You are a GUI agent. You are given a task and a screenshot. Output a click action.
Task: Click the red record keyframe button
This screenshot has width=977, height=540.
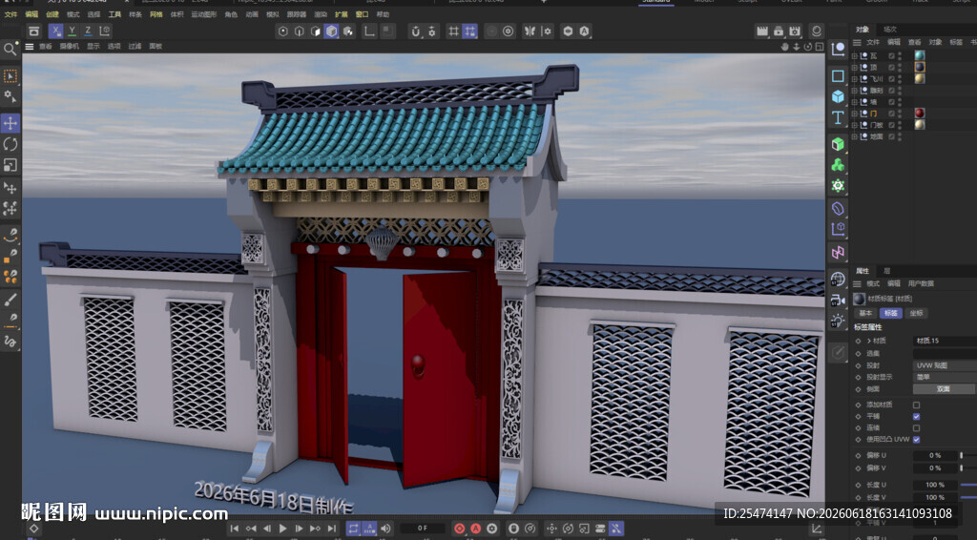pos(459,529)
